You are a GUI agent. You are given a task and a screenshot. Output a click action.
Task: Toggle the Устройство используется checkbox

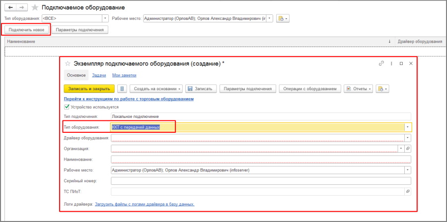coord(67,107)
